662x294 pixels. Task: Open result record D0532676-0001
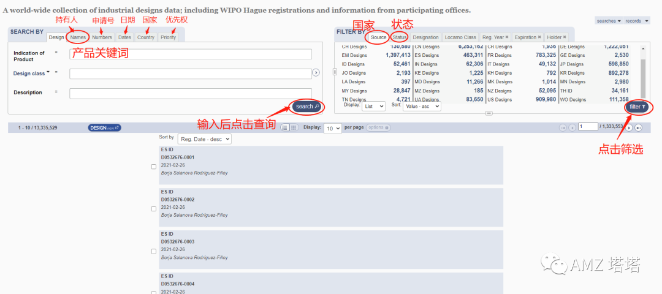pyautogui.click(x=331, y=165)
